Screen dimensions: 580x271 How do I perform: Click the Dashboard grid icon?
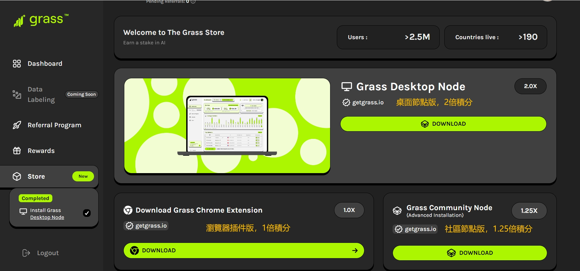point(17,64)
